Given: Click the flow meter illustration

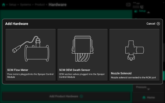Looking at the screenshot, I should pyautogui.click(x=31, y=49).
